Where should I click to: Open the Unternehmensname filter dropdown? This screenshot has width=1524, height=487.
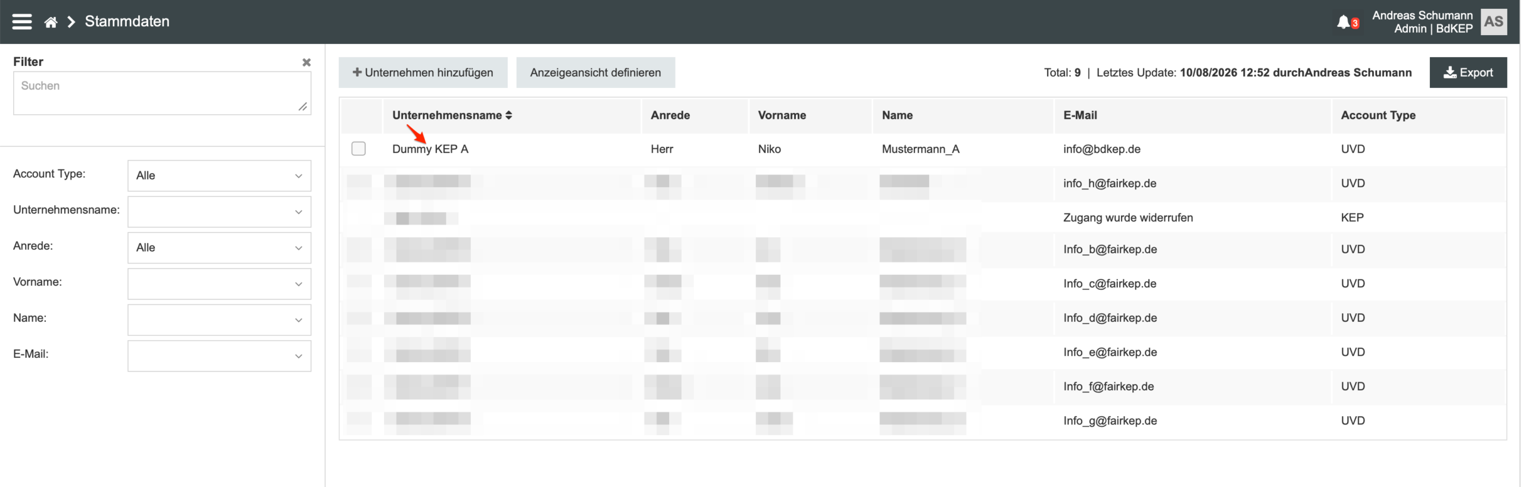click(219, 212)
